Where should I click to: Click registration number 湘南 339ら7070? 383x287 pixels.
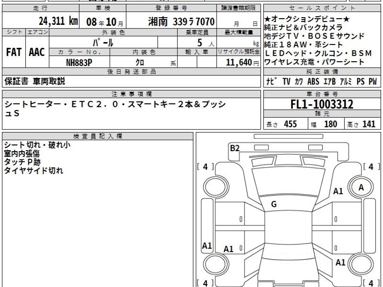(x=181, y=22)
